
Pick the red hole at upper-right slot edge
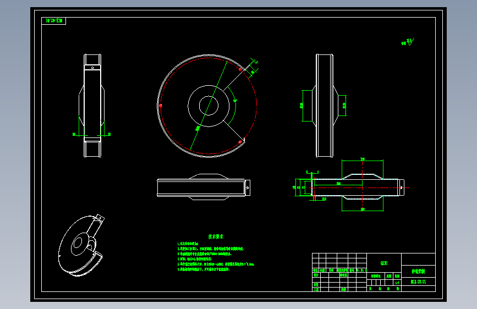240,70
